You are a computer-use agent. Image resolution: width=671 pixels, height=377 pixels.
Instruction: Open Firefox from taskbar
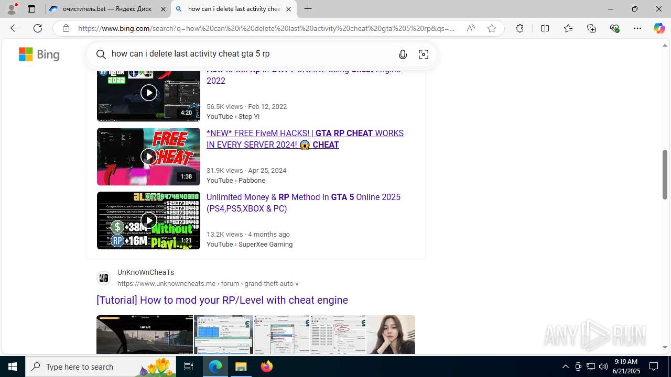pos(267,367)
